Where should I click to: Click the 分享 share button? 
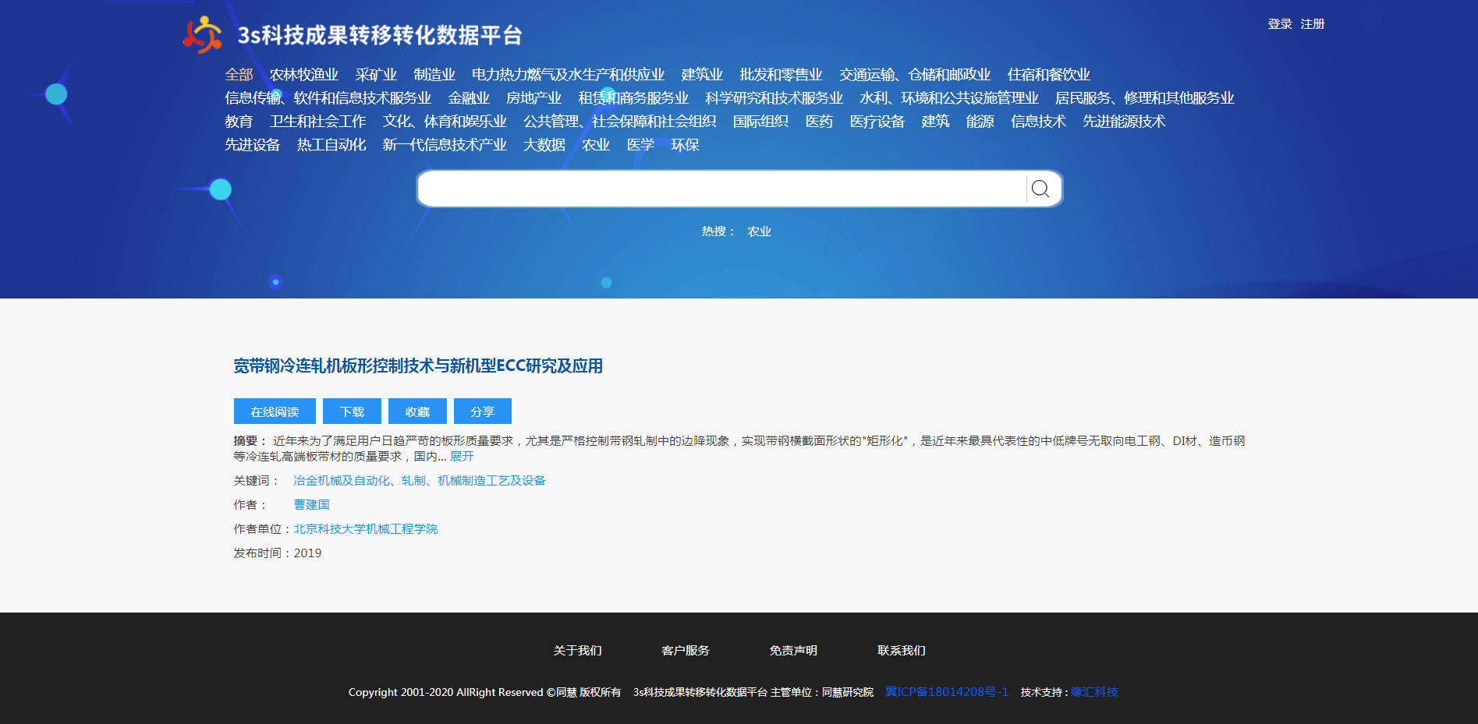pos(482,411)
